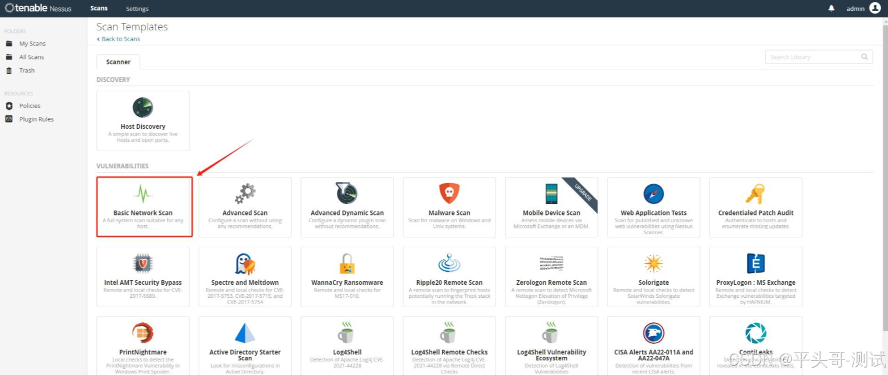Viewport: 888px width, 375px height.
Task: Choose the Solorigate sunburst icon
Action: point(653,263)
